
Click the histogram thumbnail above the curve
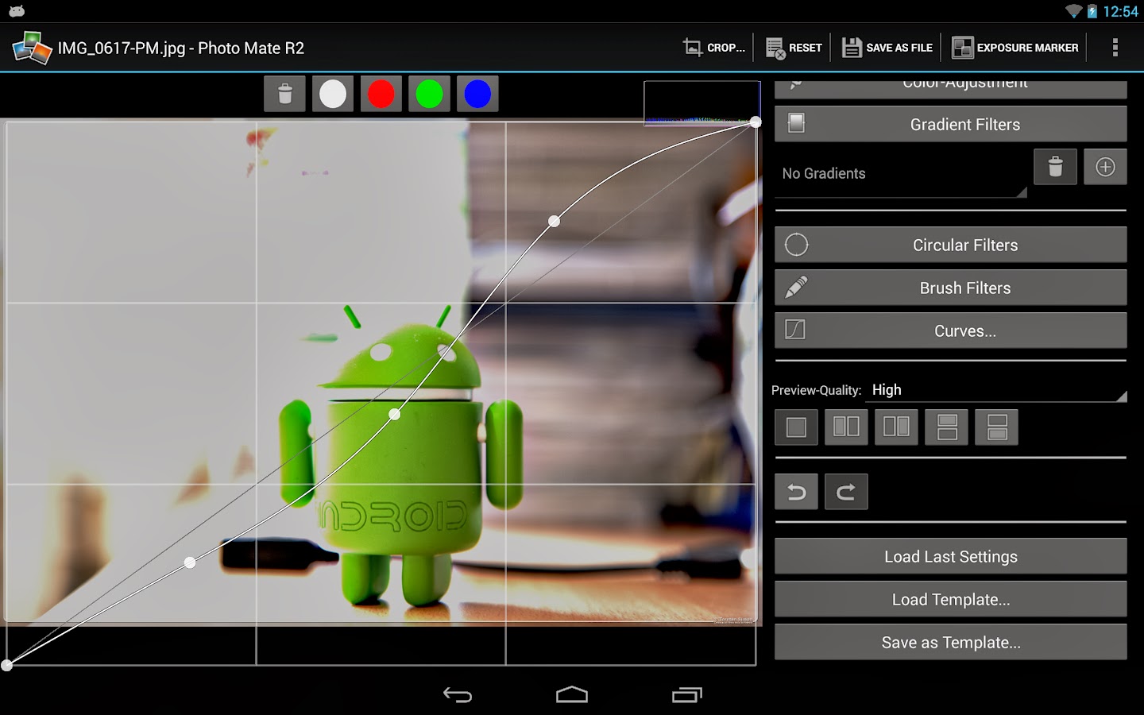point(701,103)
